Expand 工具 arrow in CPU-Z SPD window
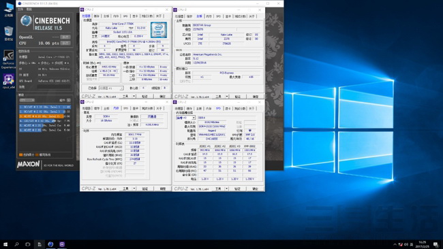The width and height of the screenshot is (443, 249). tap(226, 188)
